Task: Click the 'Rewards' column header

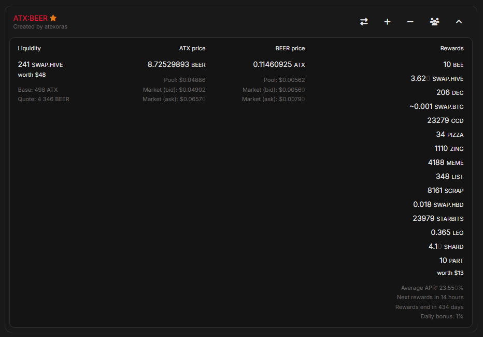Action: 452,48
